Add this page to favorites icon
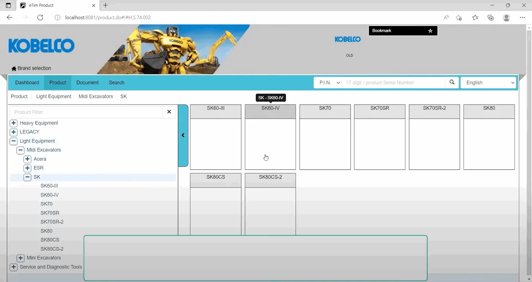Image resolution: width=532 pixels, height=282 pixels. 459,17
